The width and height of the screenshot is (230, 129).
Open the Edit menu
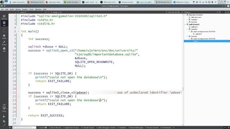7,9
